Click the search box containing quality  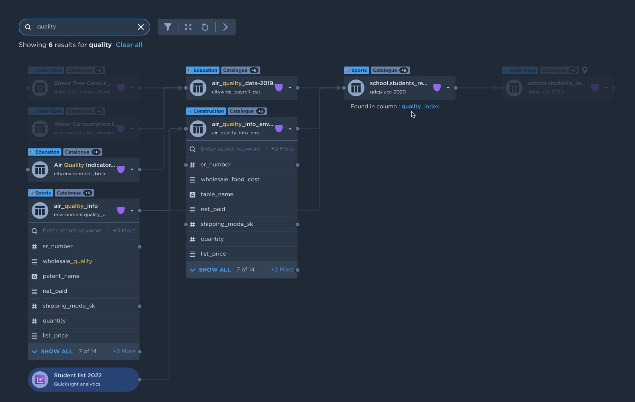tap(84, 27)
